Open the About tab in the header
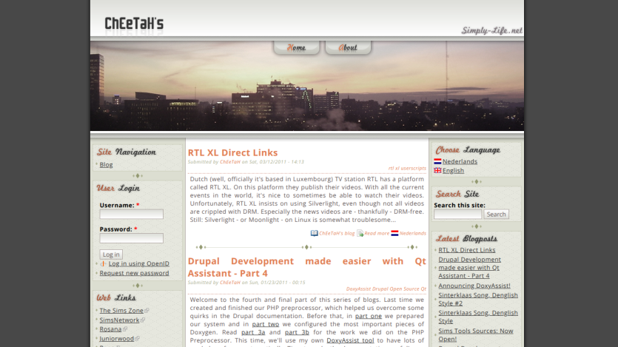 pos(348,47)
